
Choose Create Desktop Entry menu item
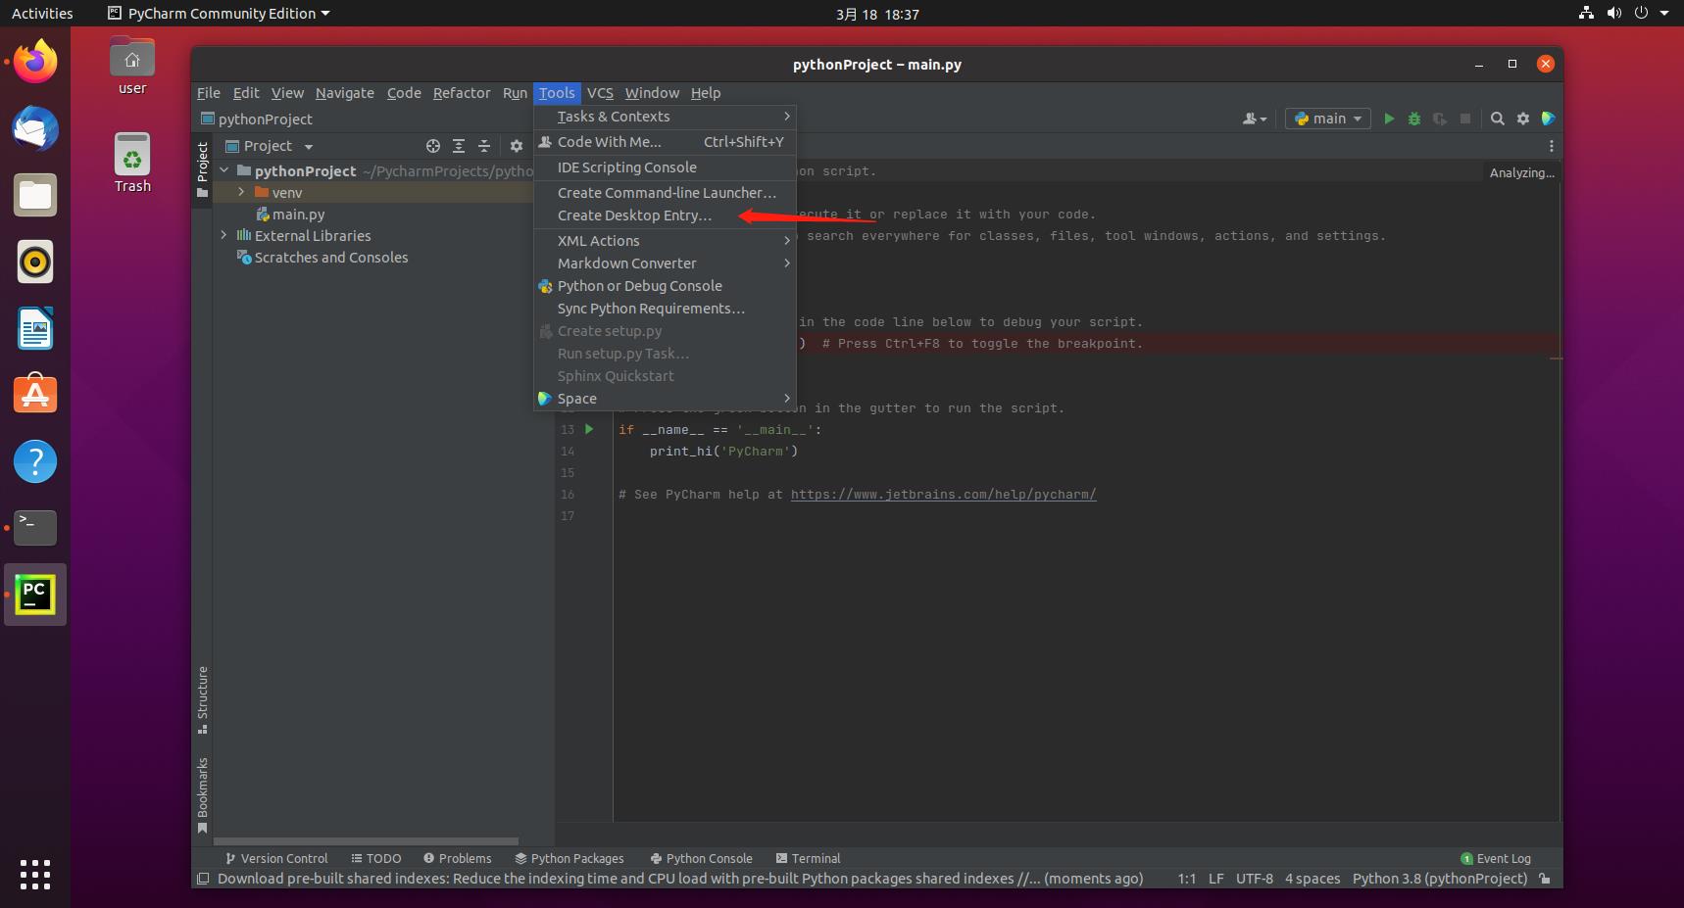[665, 215]
